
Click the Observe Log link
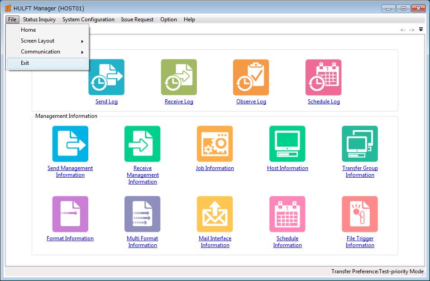click(251, 102)
